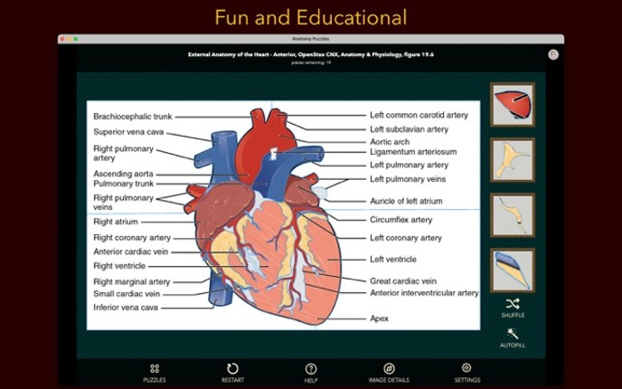Close the Anatomy Puzzles window

pos(62,39)
